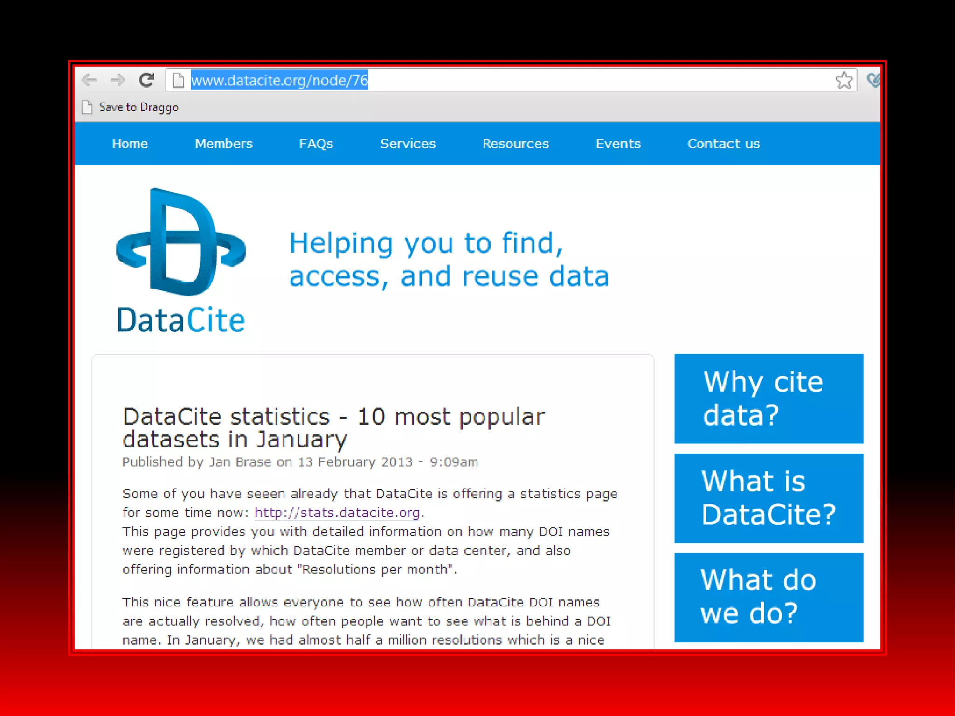This screenshot has width=955, height=716.
Task: Open the FAQs page
Action: [x=316, y=144]
